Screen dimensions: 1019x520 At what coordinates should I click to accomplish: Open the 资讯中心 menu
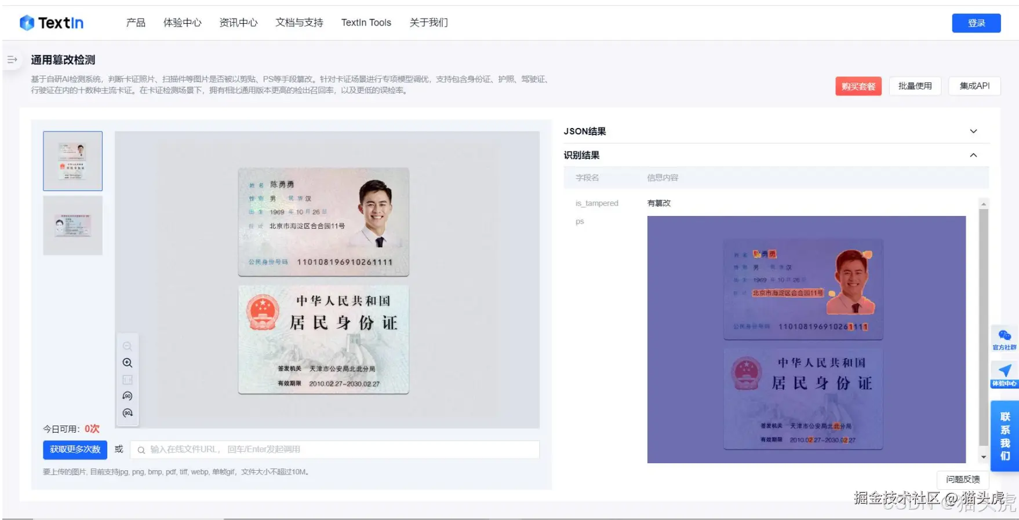238,23
